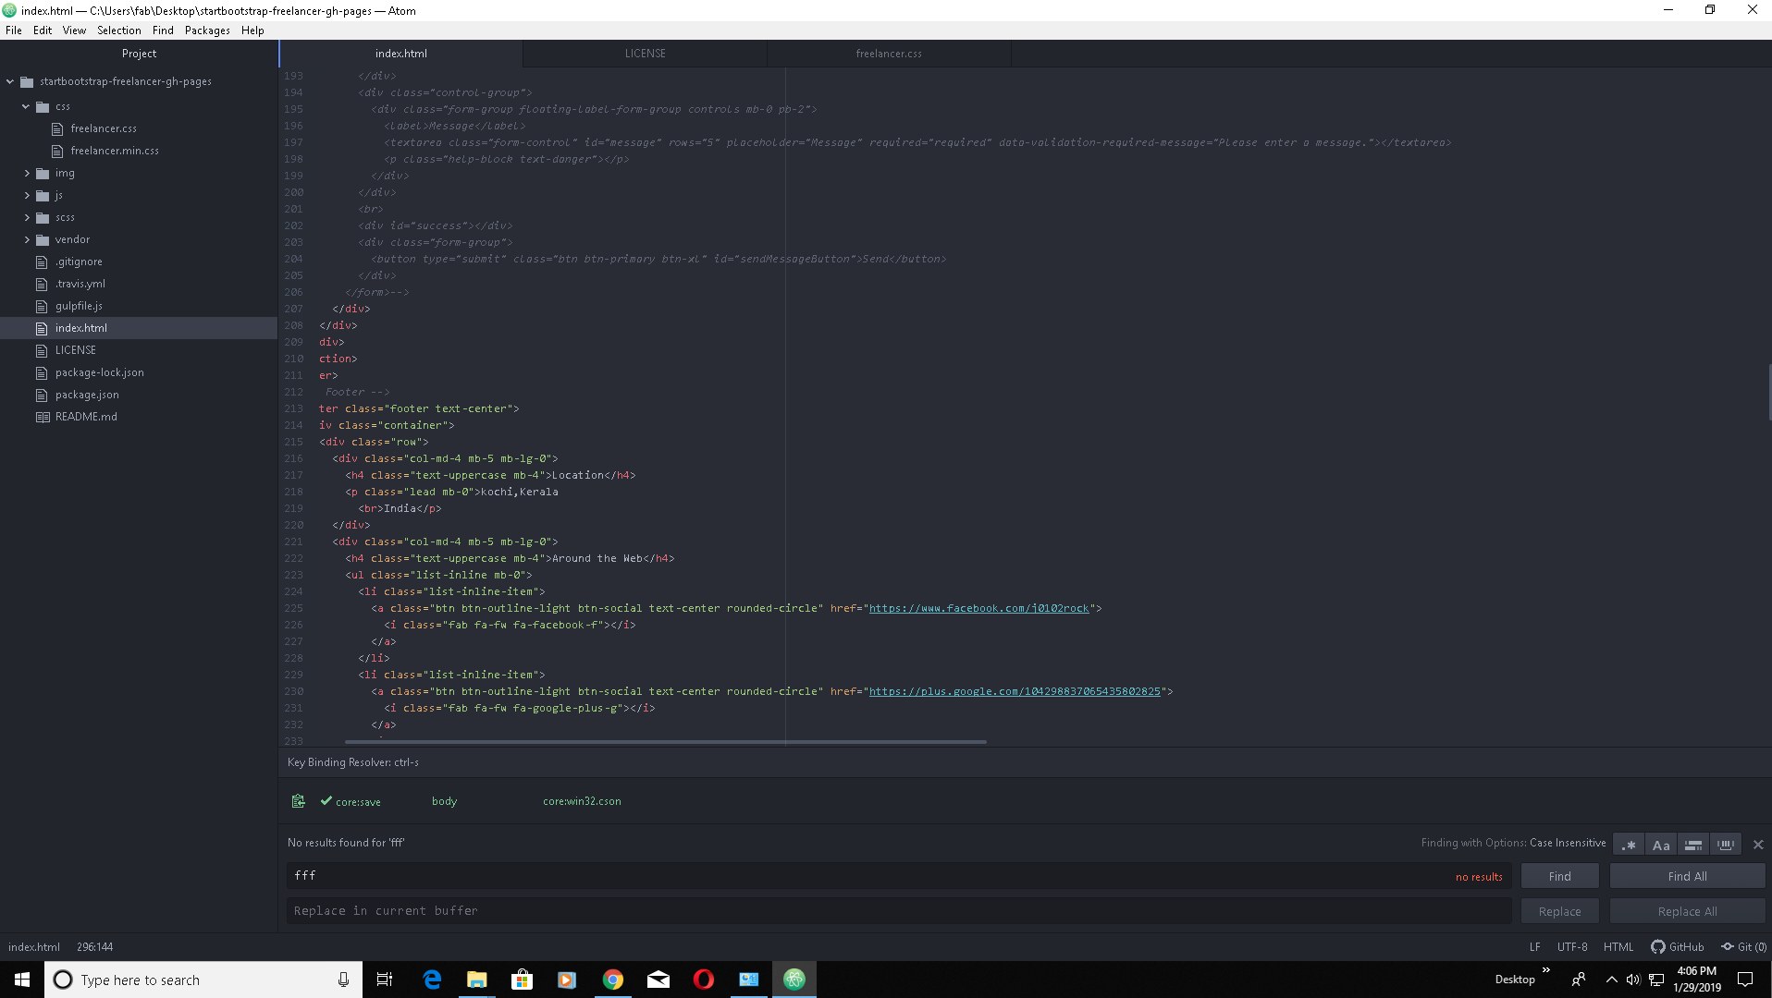Open the Help menu

[252, 30]
